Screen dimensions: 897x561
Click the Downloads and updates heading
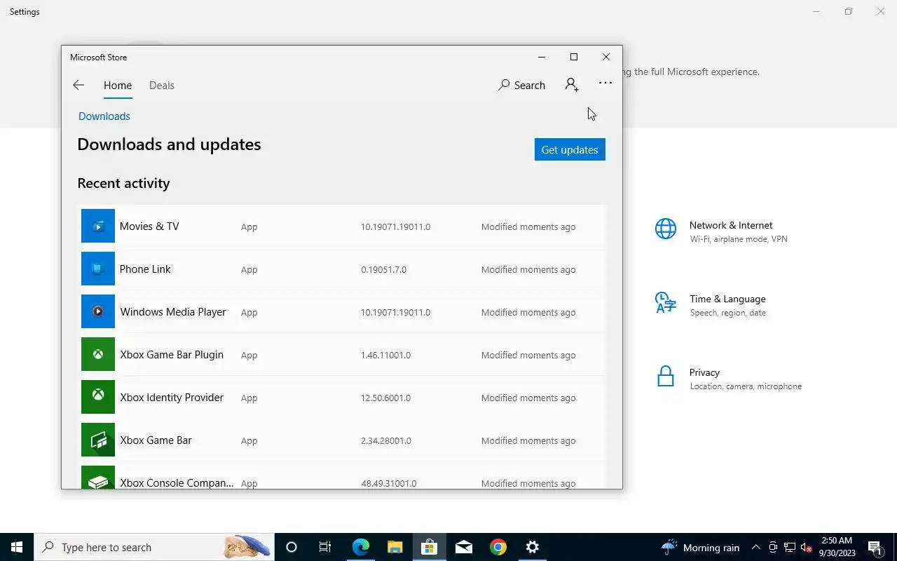[x=169, y=144]
